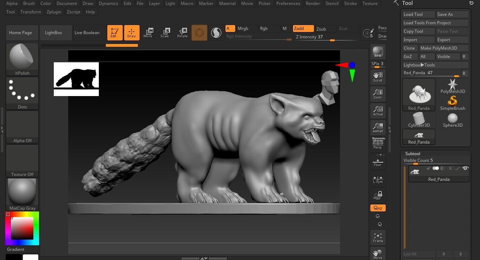Open the Render menu
Viewport: 480px width, 260px height.
pos(313,4)
